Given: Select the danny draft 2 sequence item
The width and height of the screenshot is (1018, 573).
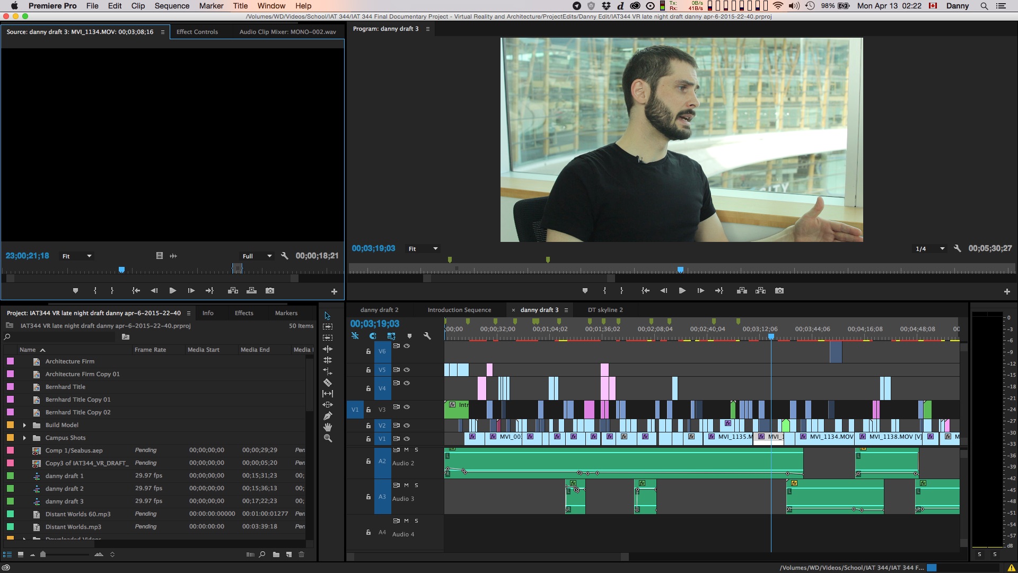Looking at the screenshot, I should (64, 489).
